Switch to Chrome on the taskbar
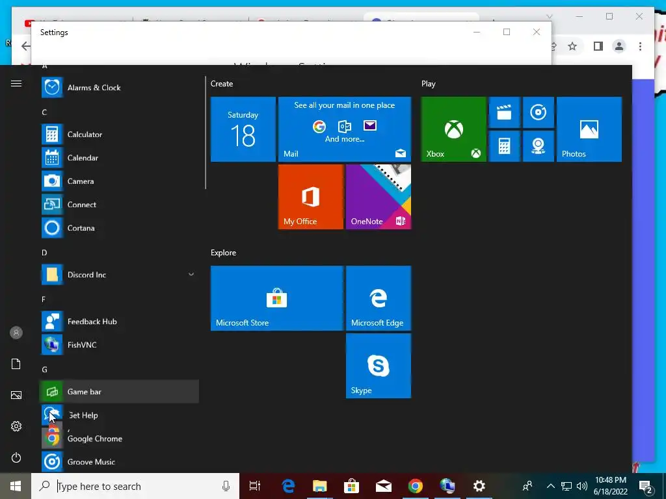The width and height of the screenshot is (666, 499). click(x=416, y=486)
